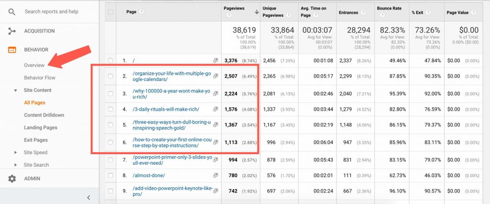
Task: Open homepage row in new window icon
Action: pyautogui.click(x=215, y=61)
